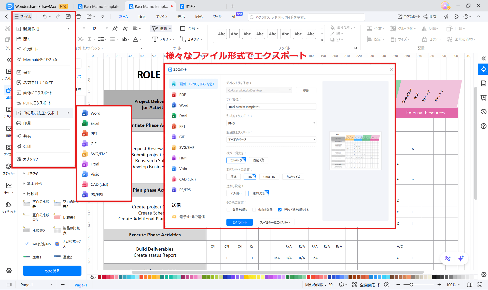The height and width of the screenshot is (290, 488).
Task: Click the page properties icon in right sidebar
Action: coord(483,83)
